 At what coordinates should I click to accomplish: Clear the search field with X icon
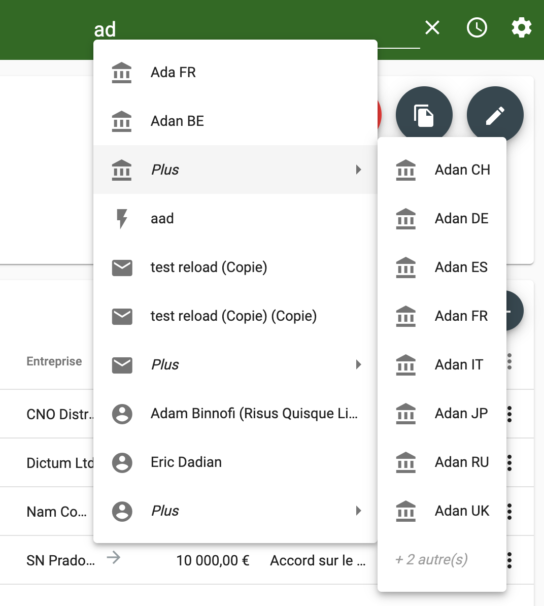click(x=432, y=28)
